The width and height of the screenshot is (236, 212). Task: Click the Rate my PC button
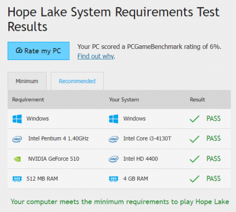(38, 51)
